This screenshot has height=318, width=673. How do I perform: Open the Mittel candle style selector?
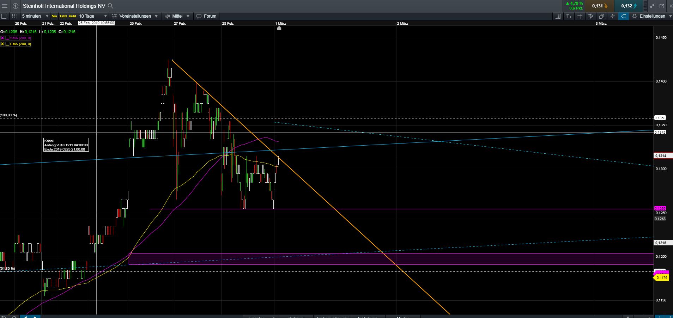point(177,16)
